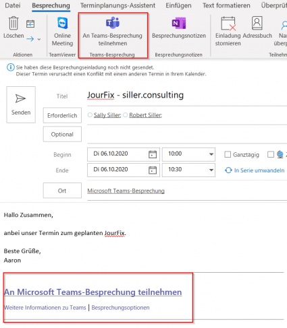Click the Senden paper plane button

point(21,104)
